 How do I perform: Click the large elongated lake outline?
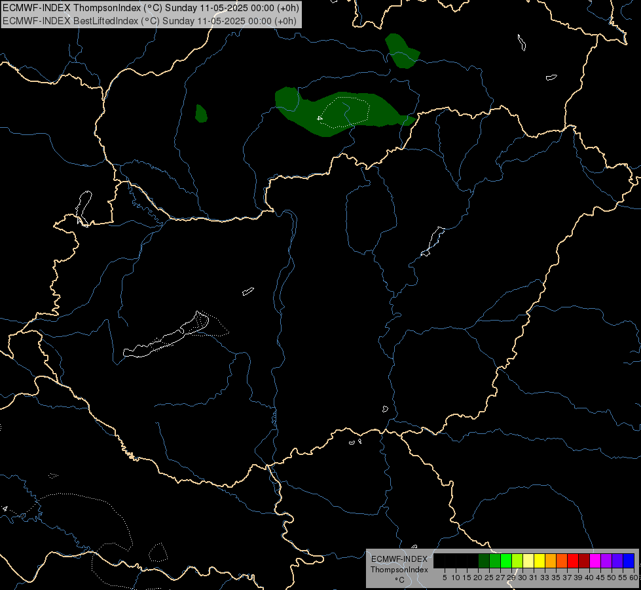166,335
